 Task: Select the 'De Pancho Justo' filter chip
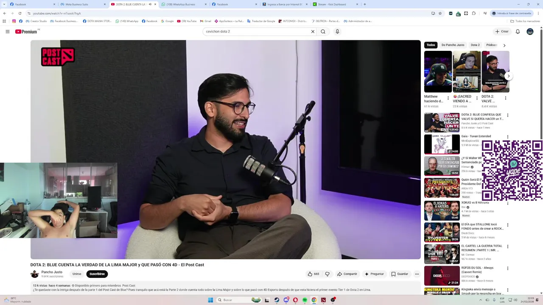[x=453, y=45]
